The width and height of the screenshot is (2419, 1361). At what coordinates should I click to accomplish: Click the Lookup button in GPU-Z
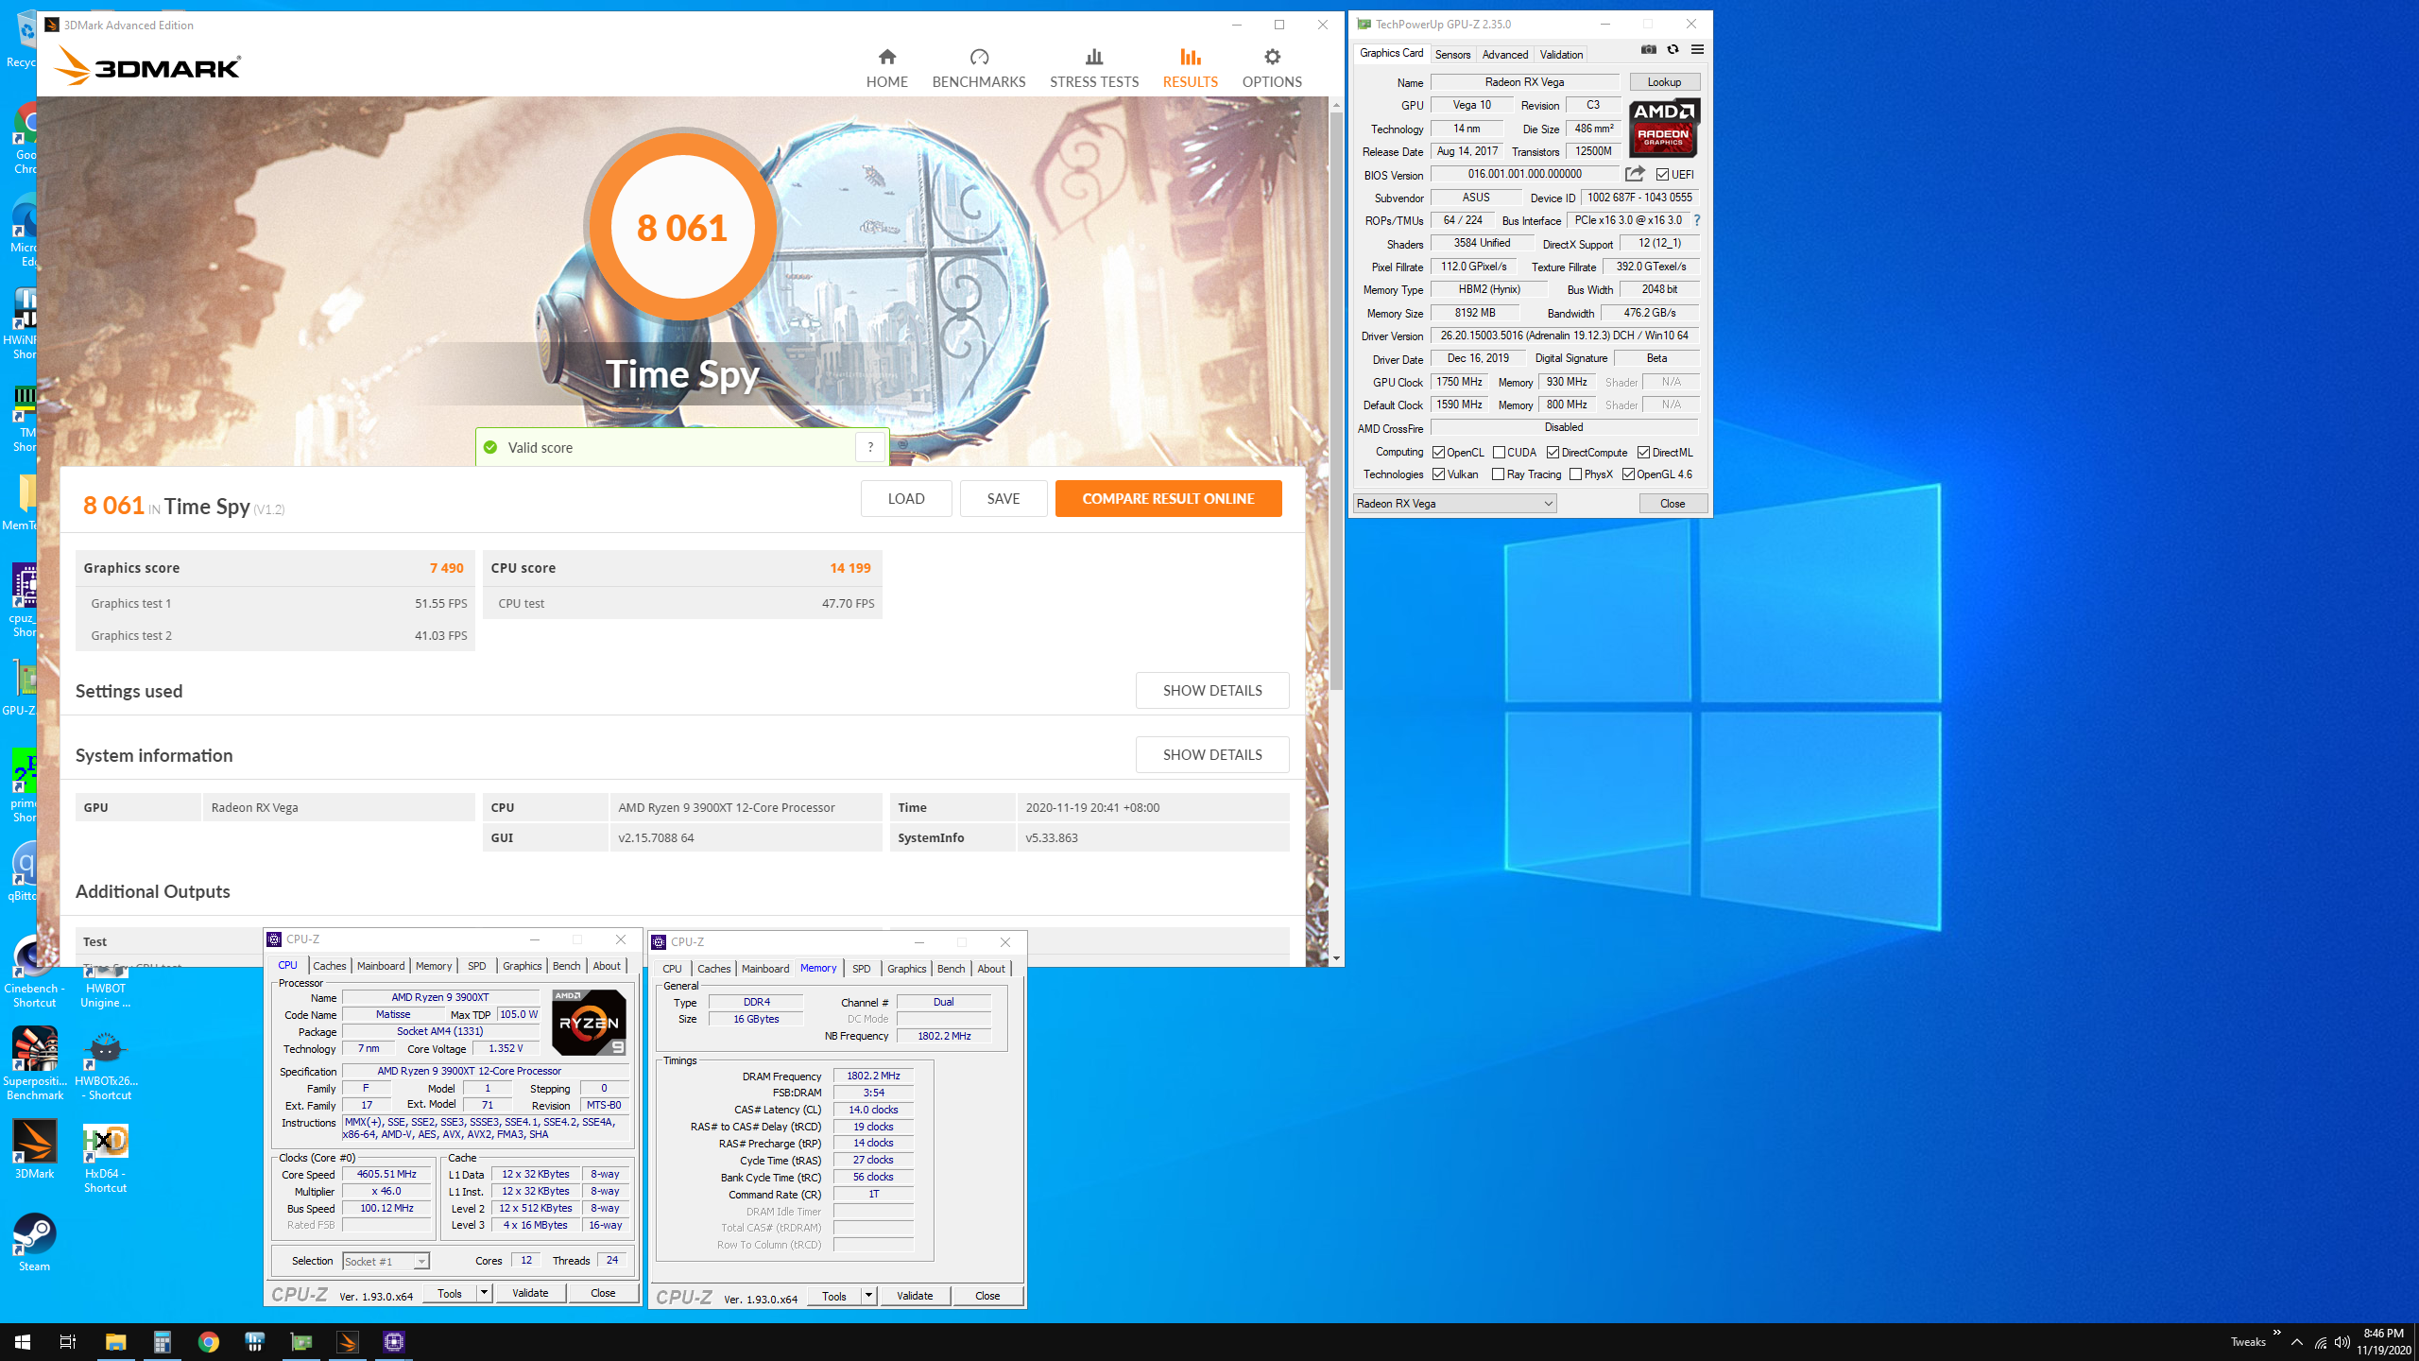[x=1664, y=82]
